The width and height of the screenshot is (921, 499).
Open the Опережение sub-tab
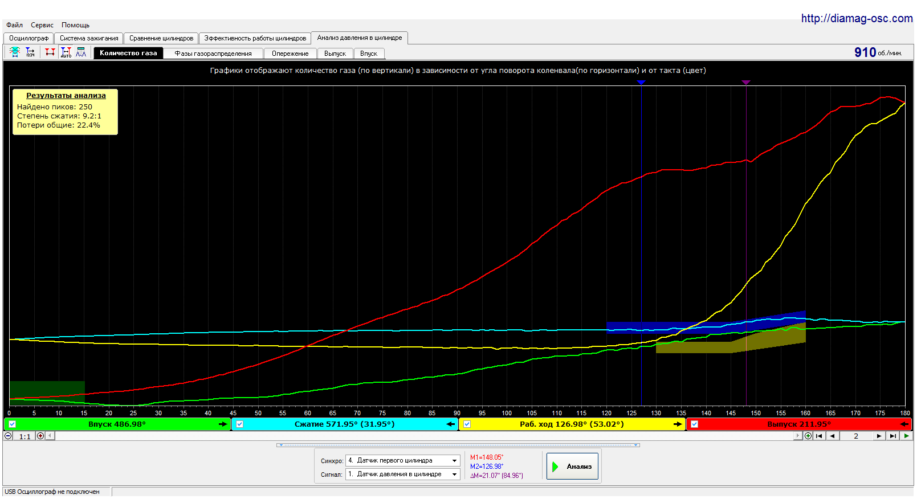tap(290, 54)
